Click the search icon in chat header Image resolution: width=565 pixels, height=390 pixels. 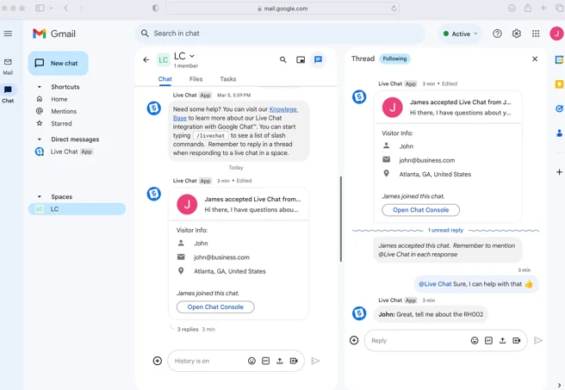tap(282, 60)
